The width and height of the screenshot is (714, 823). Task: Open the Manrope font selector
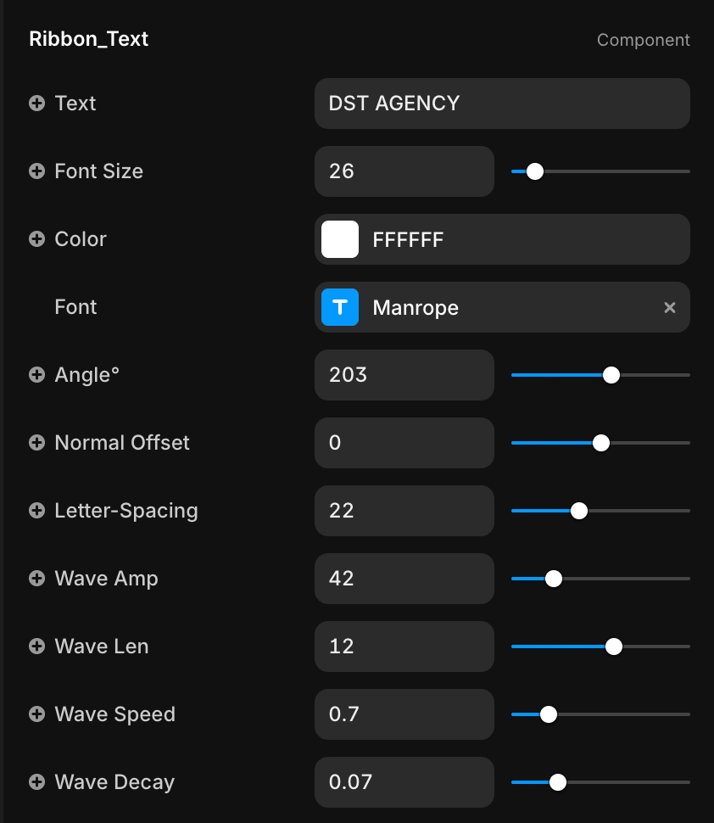(502, 307)
